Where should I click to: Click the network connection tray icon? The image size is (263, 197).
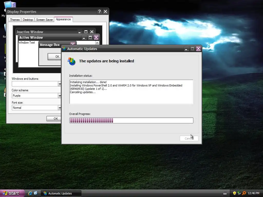coord(239,193)
